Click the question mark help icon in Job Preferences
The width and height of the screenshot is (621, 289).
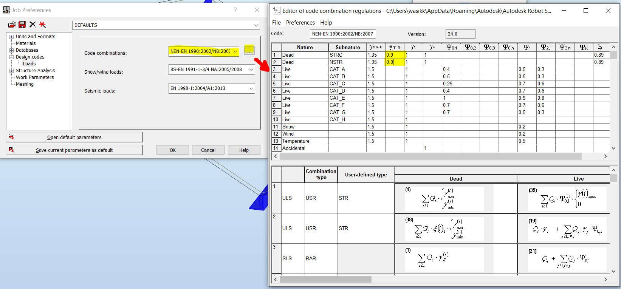tap(235, 10)
